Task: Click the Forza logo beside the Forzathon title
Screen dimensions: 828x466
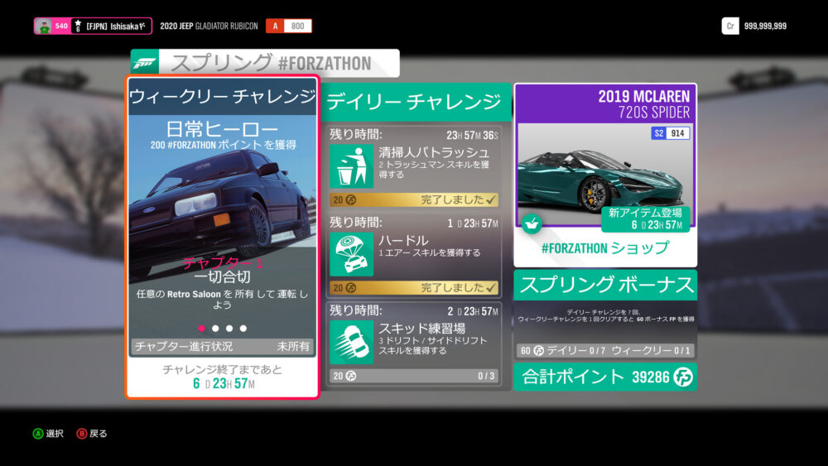Action: [x=146, y=63]
